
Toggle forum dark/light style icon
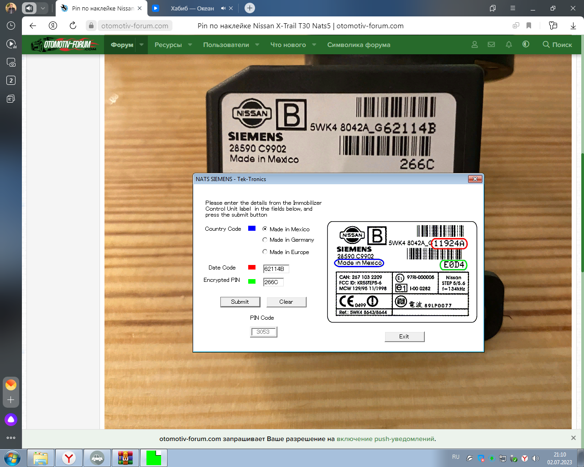point(526,44)
